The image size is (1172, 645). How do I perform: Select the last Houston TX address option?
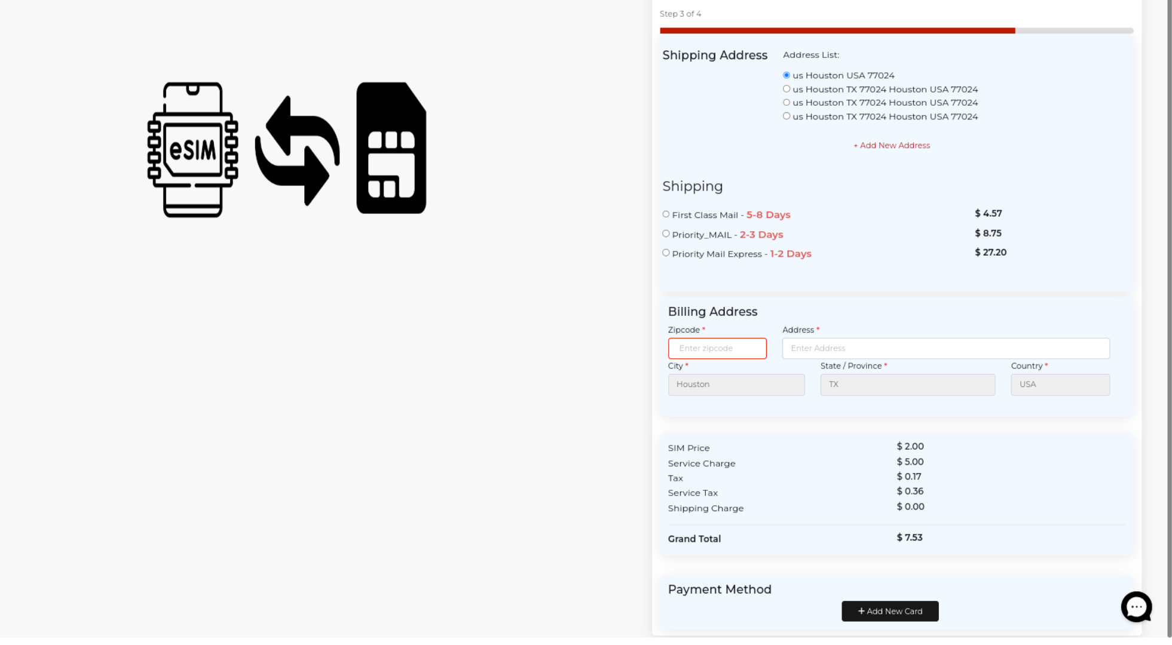[x=787, y=116]
